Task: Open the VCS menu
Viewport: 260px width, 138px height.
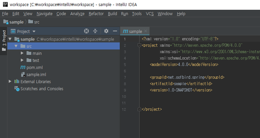Action: [150, 14]
